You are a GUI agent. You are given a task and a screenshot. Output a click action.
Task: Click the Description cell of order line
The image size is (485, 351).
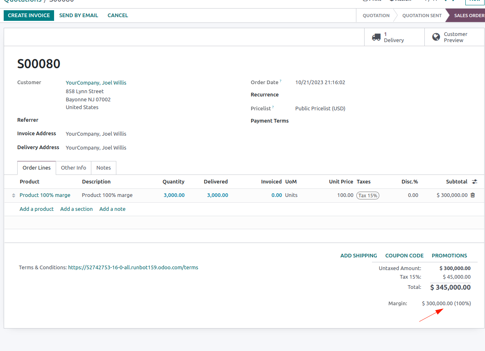click(107, 195)
